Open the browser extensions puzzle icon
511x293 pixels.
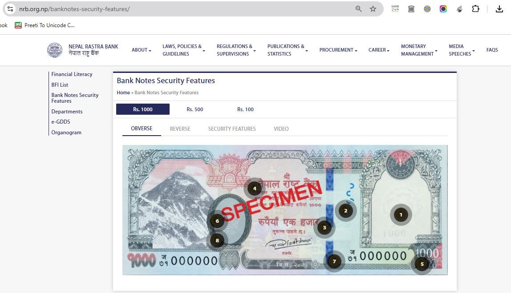[475, 9]
